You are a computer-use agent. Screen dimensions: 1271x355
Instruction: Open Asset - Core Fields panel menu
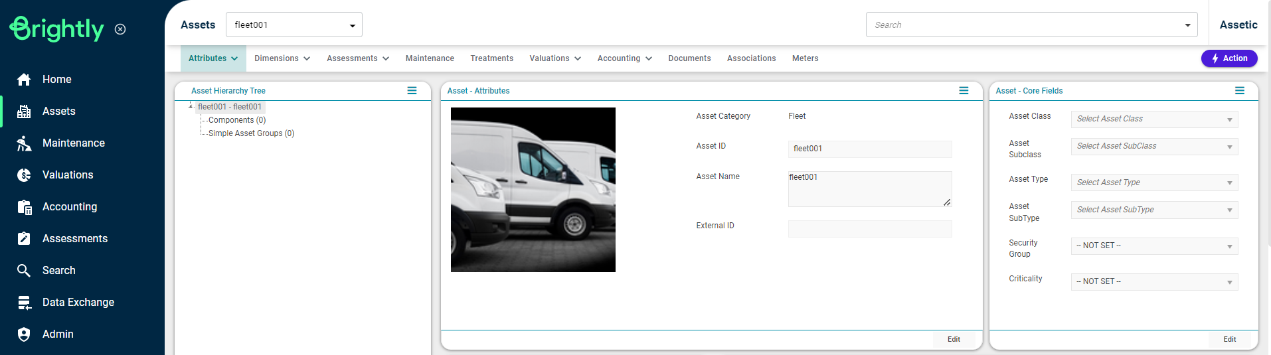1239,91
